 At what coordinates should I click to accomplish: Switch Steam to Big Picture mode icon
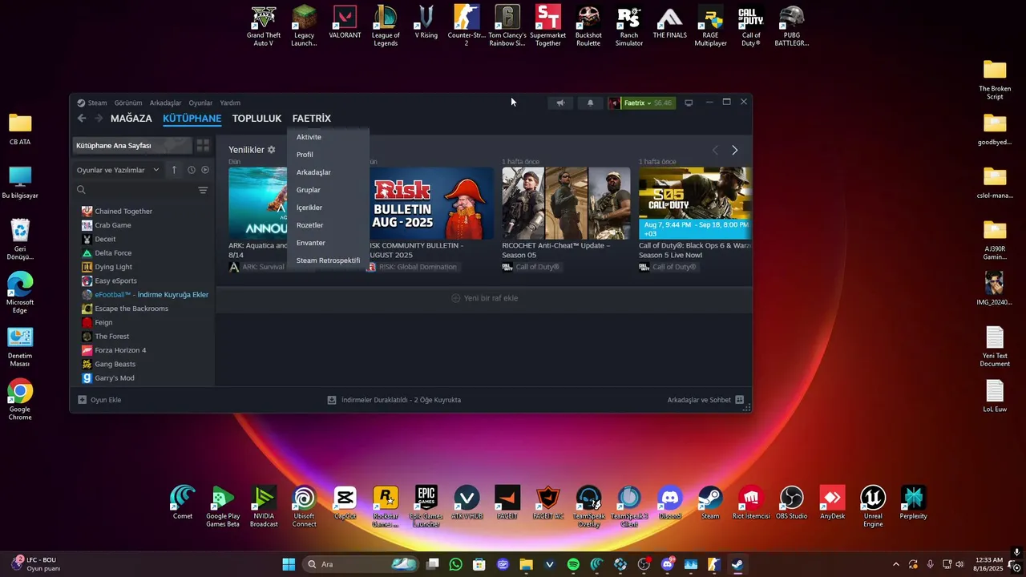tap(689, 103)
